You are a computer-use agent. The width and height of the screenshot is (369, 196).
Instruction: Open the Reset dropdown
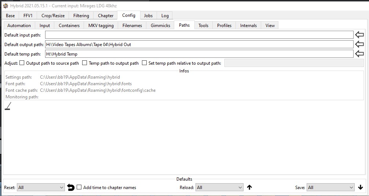pos(41,188)
